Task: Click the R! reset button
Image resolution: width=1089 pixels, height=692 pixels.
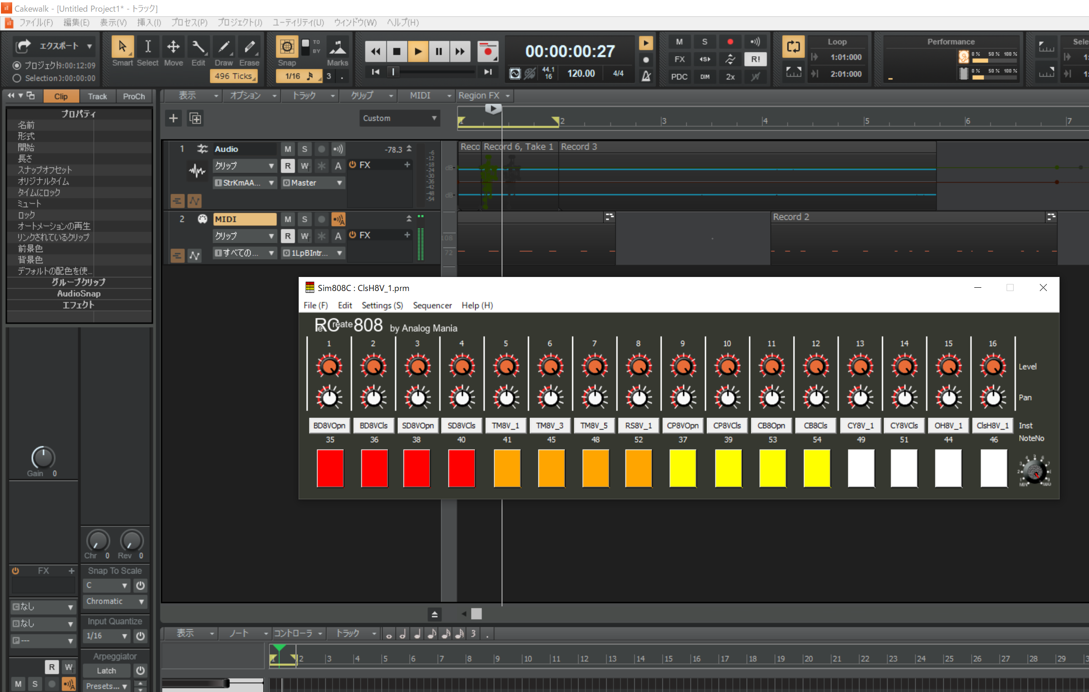Action: tap(755, 59)
